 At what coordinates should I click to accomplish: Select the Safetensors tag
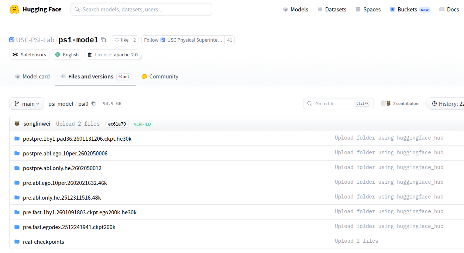point(29,55)
